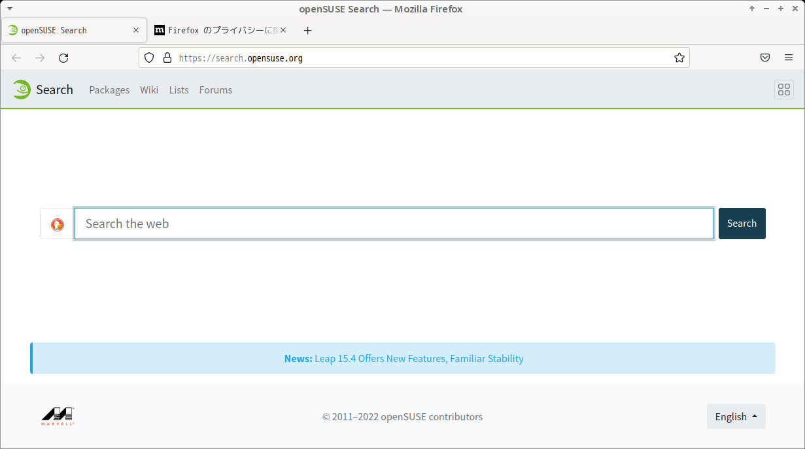
Task: Click the DuckDuckGo search engine icon
Action: tap(58, 224)
